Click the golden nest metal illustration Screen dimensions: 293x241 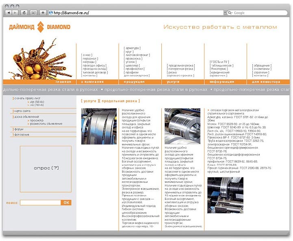point(40,59)
